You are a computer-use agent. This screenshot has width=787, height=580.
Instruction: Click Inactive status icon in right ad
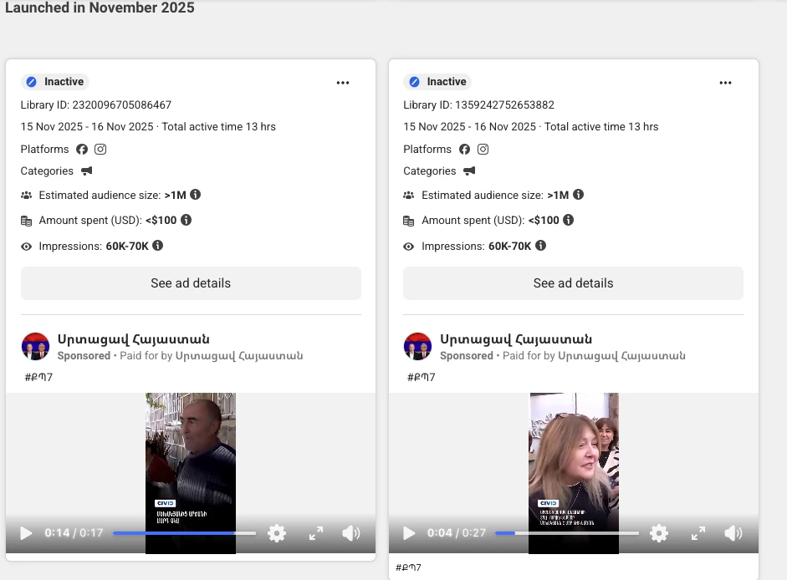click(414, 82)
